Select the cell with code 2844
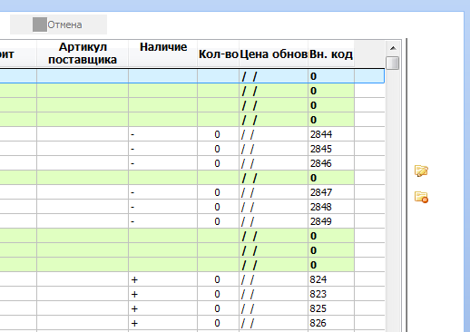The height and width of the screenshot is (332, 470). tap(331, 134)
